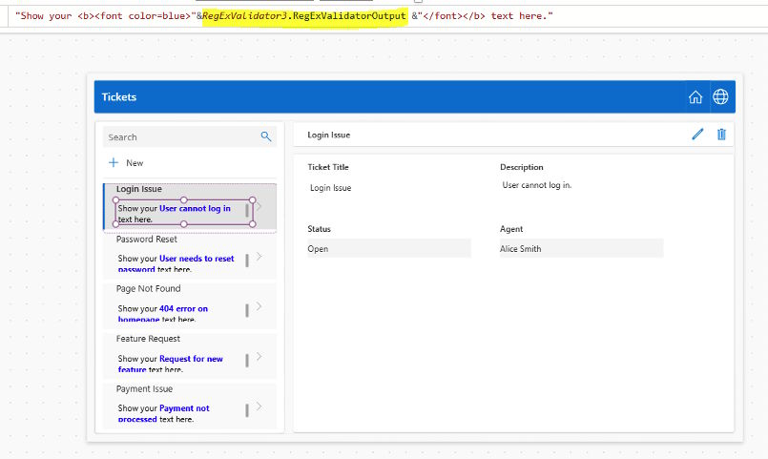Select the Feature Request ticket title
The height and width of the screenshot is (459, 768).
click(148, 339)
